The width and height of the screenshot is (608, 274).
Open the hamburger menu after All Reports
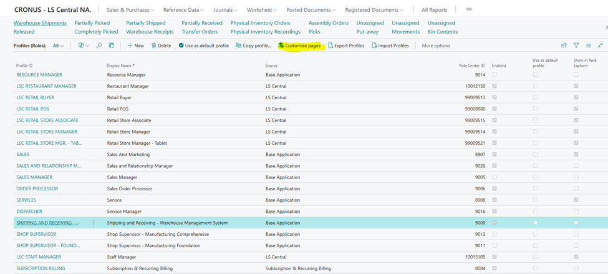click(x=469, y=10)
